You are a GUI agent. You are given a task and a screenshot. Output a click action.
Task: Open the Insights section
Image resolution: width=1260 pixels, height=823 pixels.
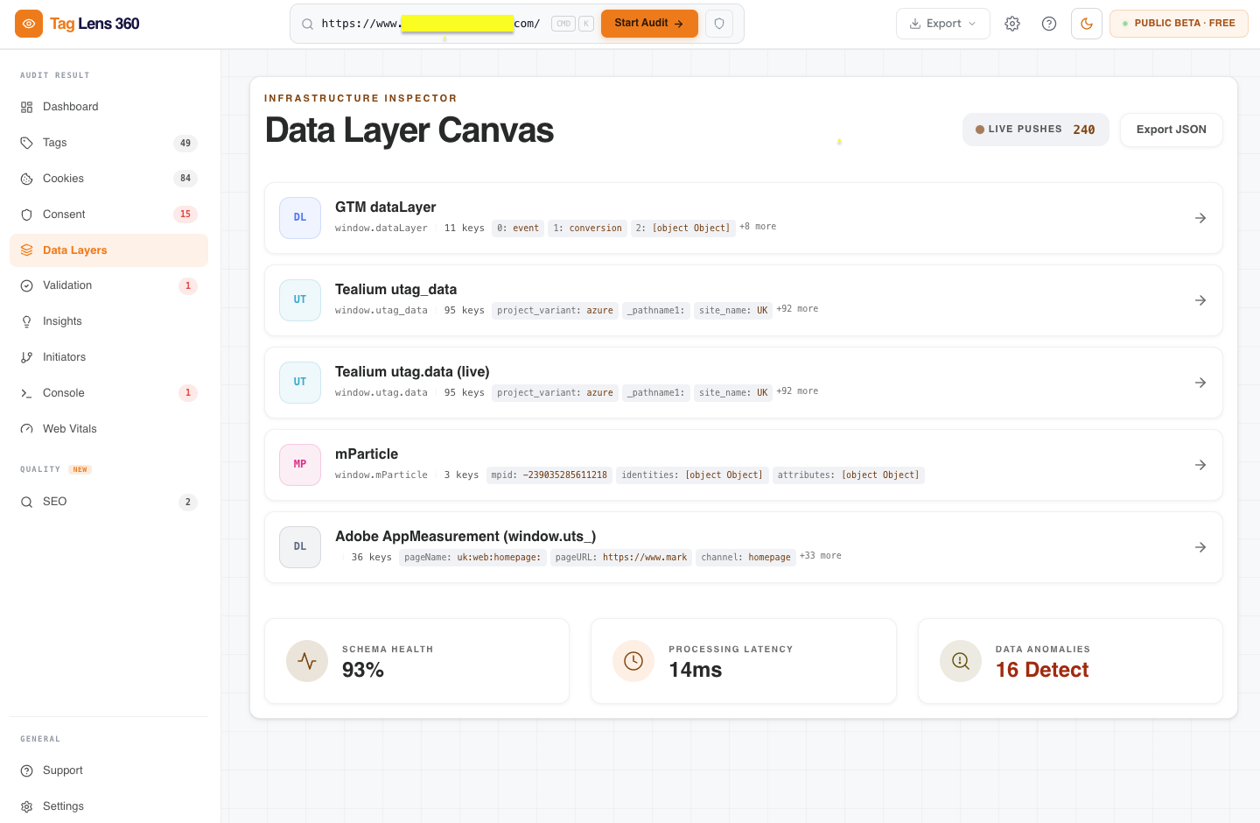(108, 321)
